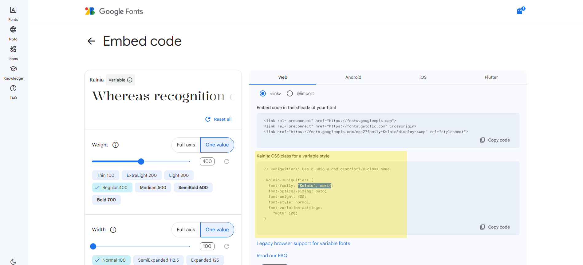Switch to the iOS tab
583x265 pixels.
click(423, 77)
